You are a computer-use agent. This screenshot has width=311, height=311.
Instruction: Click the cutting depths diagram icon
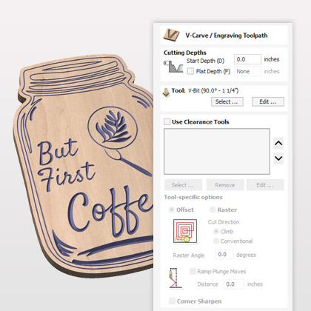(x=173, y=67)
